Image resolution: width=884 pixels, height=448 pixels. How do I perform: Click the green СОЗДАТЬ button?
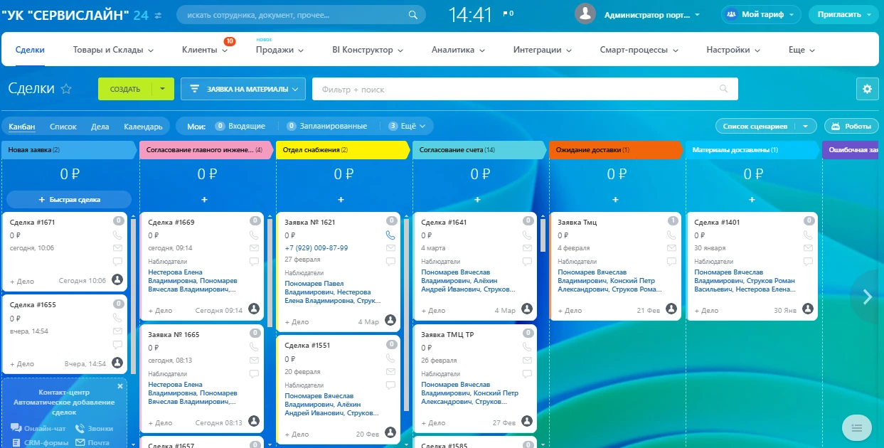click(x=126, y=89)
